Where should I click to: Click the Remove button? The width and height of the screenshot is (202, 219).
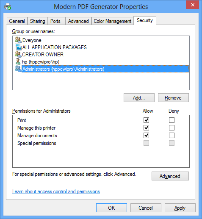(x=173, y=97)
